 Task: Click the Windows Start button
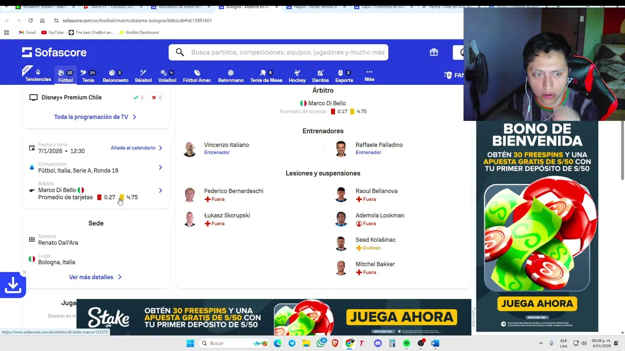[190, 343]
